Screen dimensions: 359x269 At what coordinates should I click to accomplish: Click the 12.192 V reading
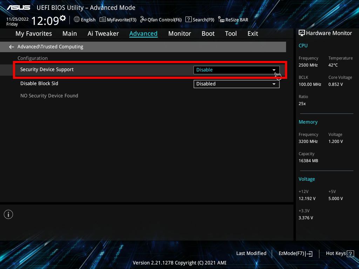pyautogui.click(x=307, y=199)
